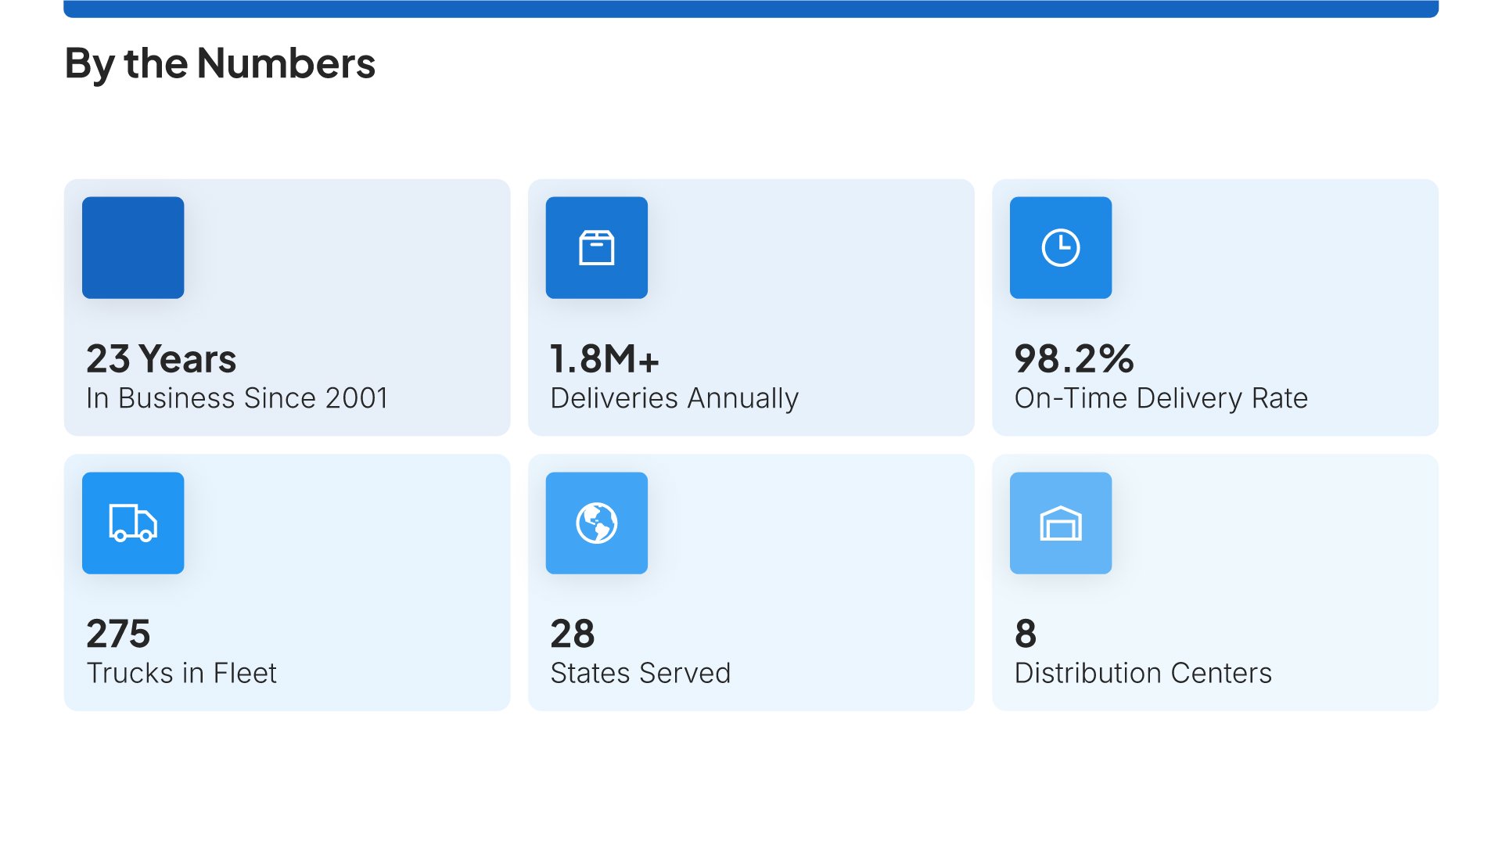Click the Deliveries Annually label

tap(674, 398)
